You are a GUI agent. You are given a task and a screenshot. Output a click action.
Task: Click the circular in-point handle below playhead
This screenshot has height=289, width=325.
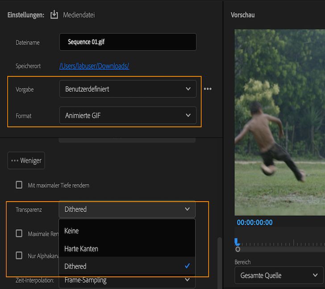click(238, 249)
